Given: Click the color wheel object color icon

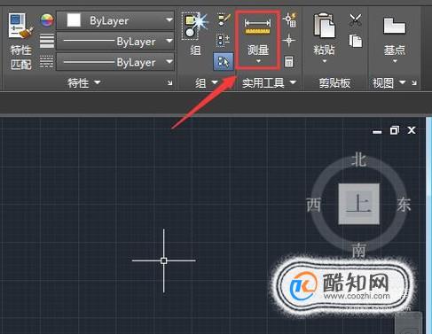Looking at the screenshot, I should click(x=47, y=20).
